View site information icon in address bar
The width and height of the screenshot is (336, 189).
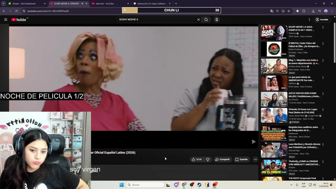tap(24, 11)
